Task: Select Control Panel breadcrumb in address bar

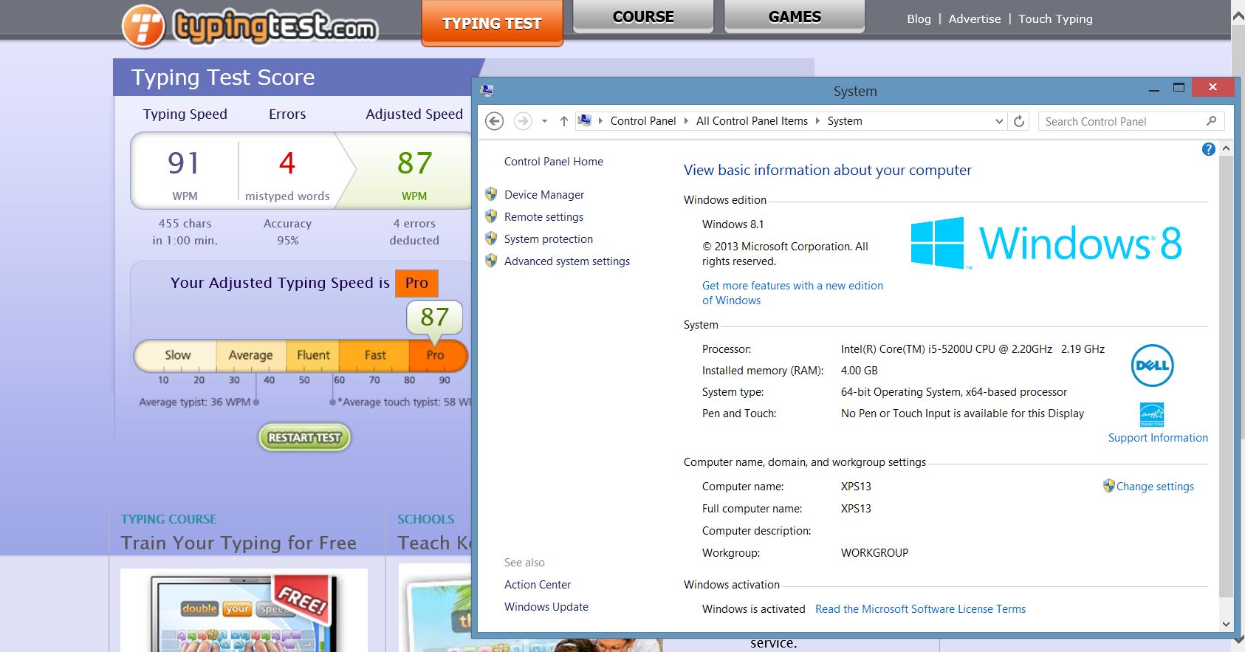Action: click(x=642, y=121)
